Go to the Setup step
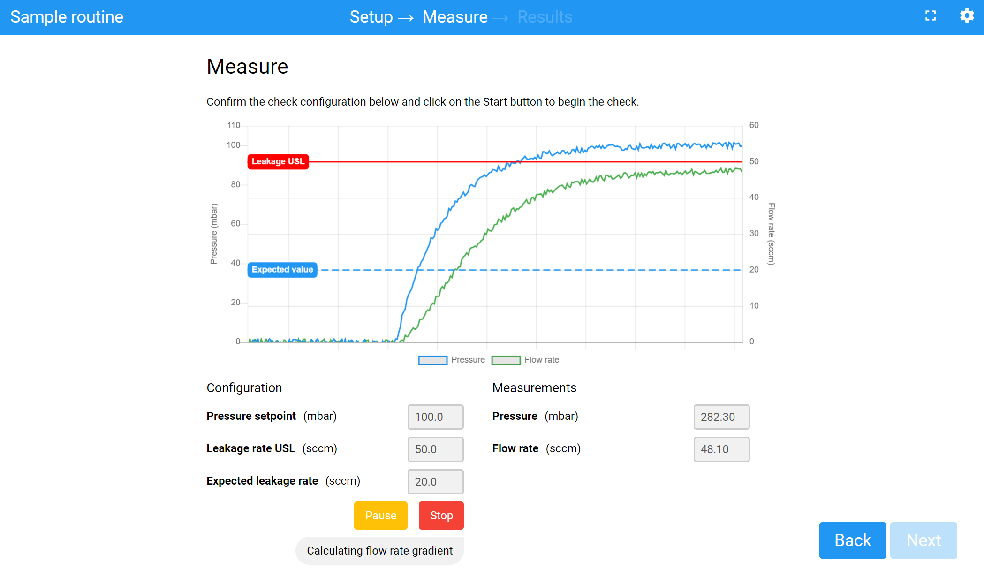Screen dimensions: 984x585 click(x=371, y=17)
